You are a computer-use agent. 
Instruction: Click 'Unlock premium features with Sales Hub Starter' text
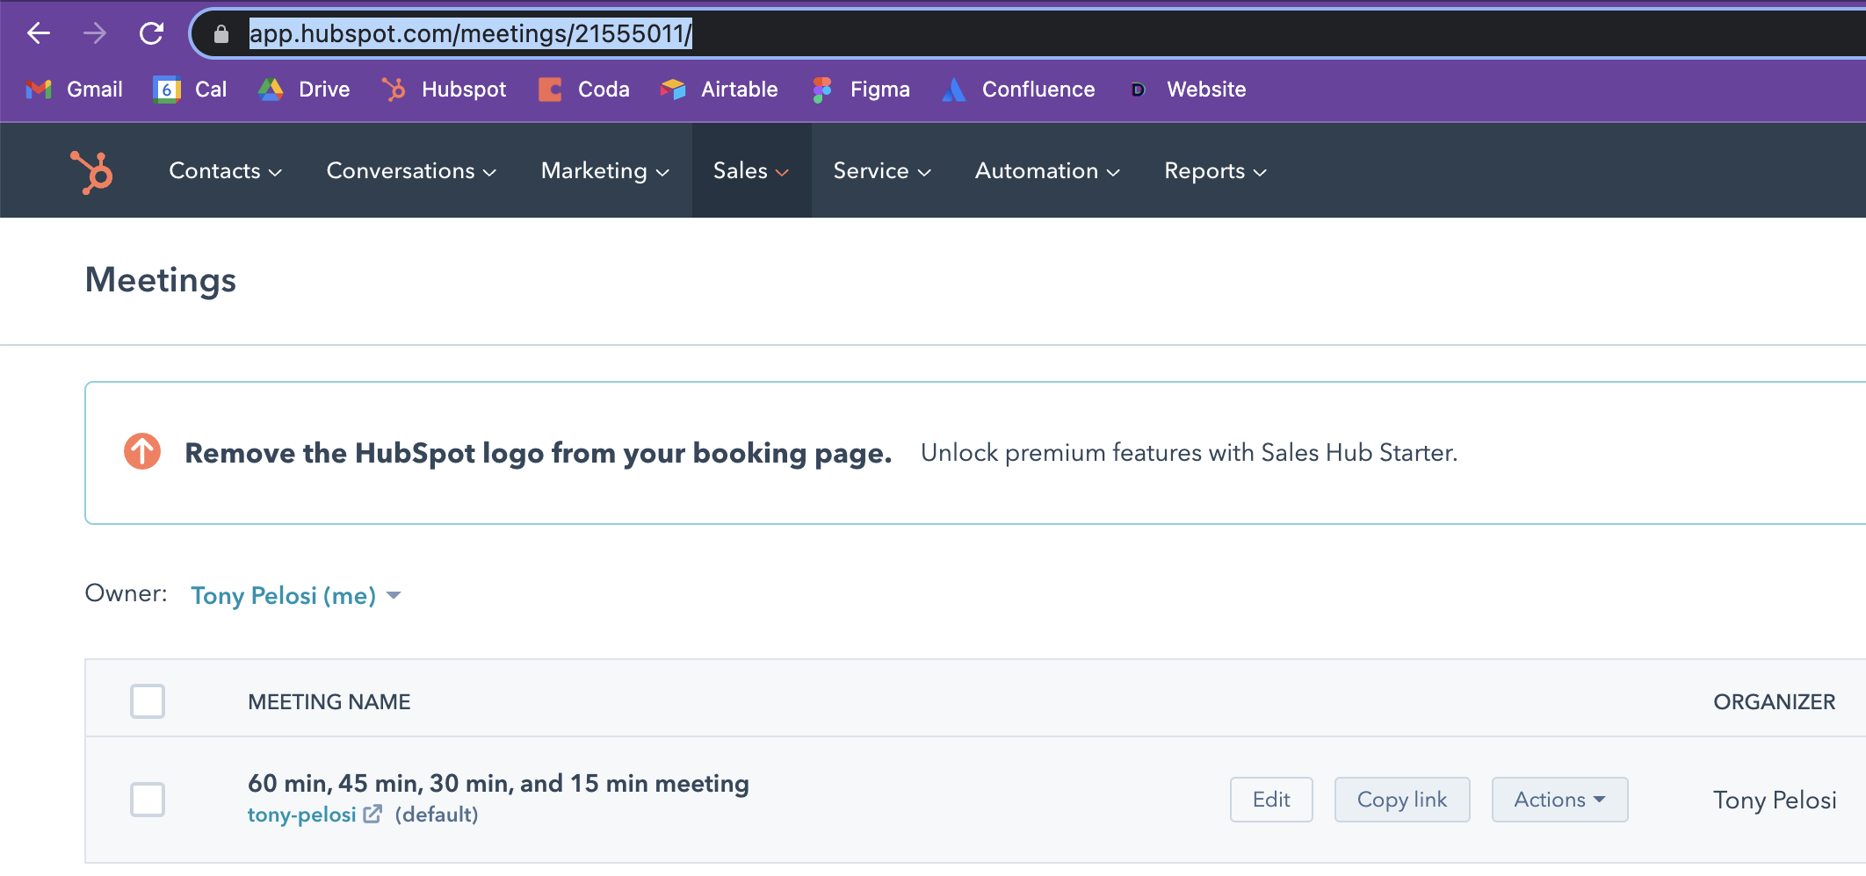point(1189,453)
